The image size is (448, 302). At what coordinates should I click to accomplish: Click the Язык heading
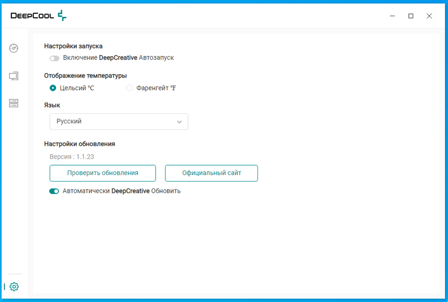tap(52, 105)
